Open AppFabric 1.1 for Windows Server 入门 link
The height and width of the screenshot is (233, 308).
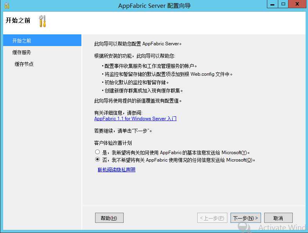click(135, 119)
